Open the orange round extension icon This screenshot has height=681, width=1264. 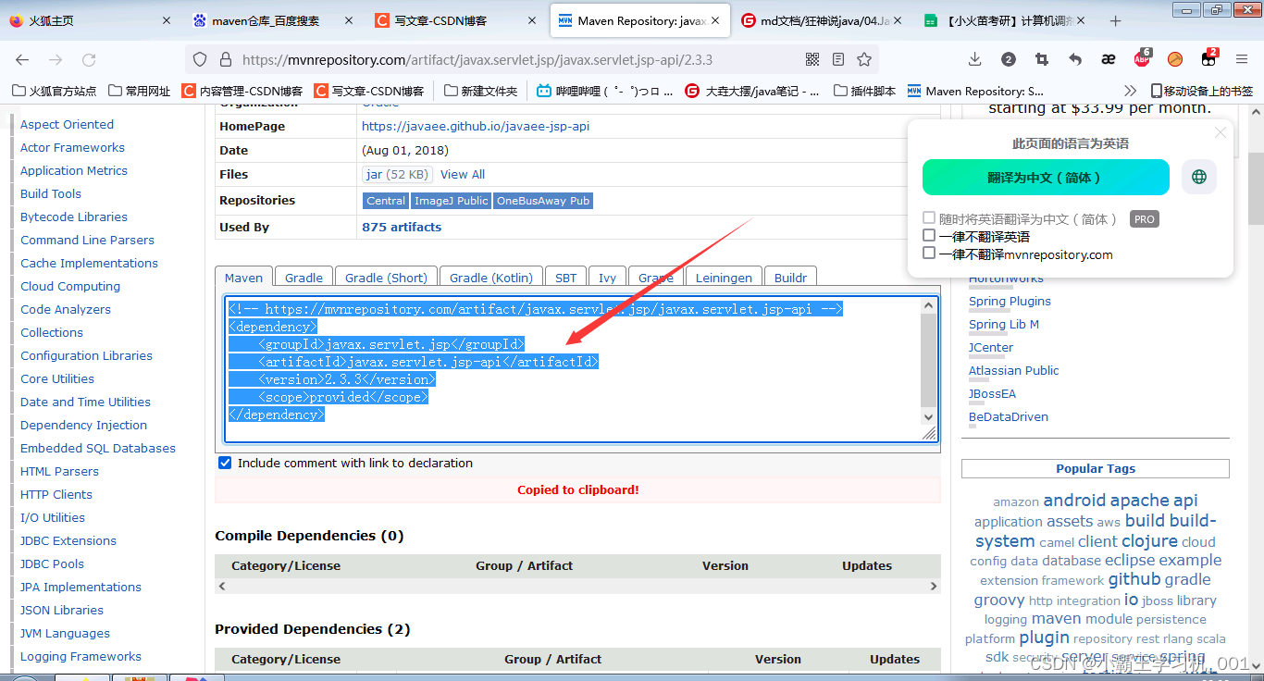(1175, 59)
